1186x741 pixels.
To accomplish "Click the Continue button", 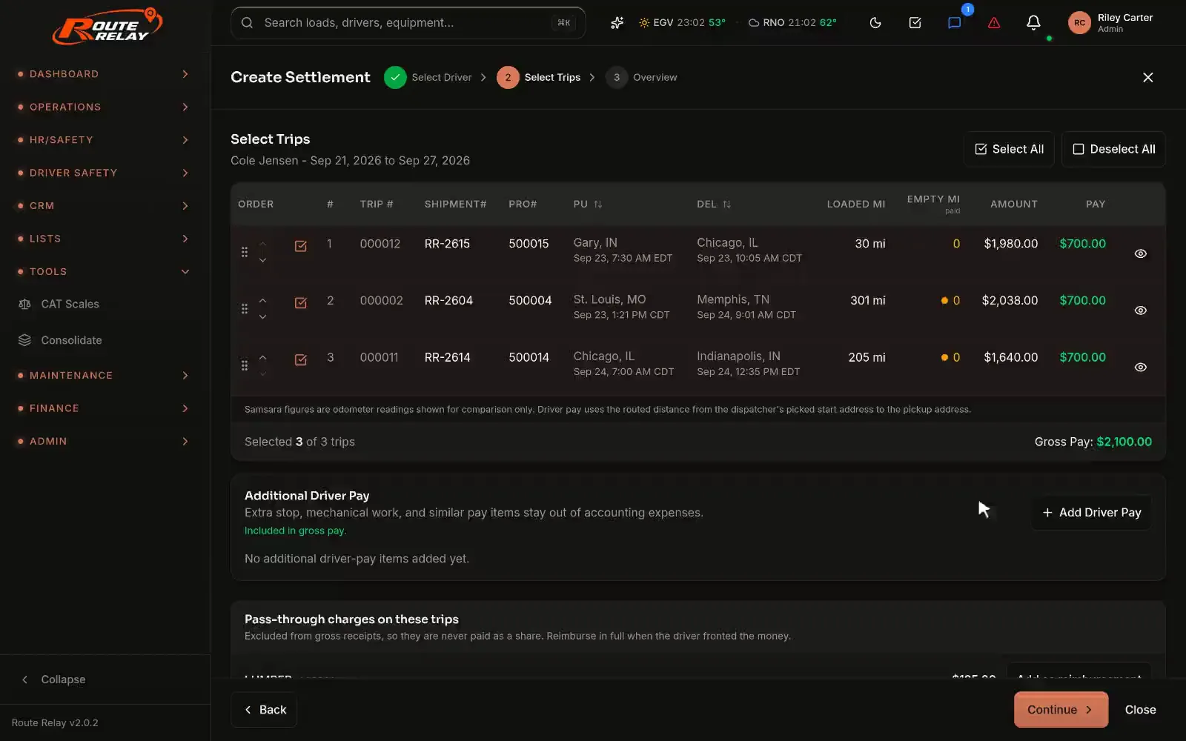I will click(x=1061, y=710).
